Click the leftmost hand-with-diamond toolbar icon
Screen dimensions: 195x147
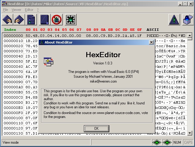7,20
